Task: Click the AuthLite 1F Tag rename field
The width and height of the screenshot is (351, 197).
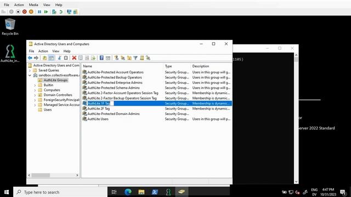Action: [x=100, y=103]
